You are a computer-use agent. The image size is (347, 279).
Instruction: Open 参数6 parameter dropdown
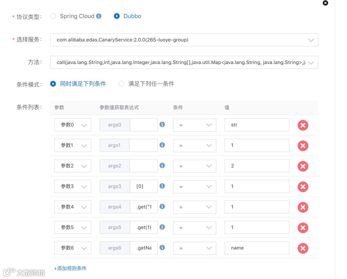73,248
